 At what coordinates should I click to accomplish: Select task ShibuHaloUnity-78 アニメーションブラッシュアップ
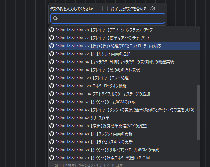[124, 30]
